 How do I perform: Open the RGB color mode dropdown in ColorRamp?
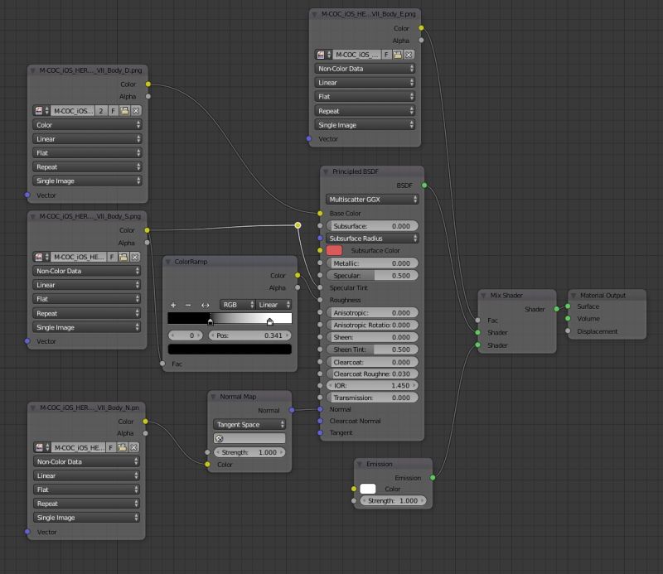[238, 305]
